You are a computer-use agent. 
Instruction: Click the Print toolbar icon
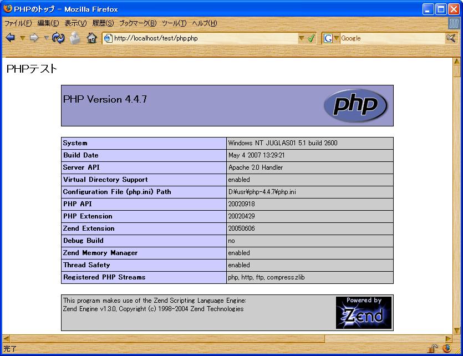point(75,38)
